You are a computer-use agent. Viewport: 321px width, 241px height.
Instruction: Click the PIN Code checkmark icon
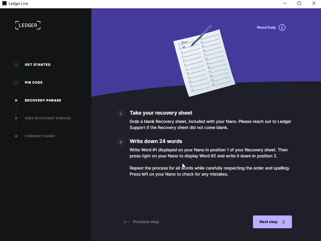pyautogui.click(x=16, y=82)
